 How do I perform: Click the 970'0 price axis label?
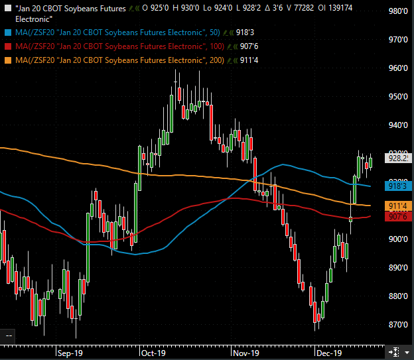[399, 40]
